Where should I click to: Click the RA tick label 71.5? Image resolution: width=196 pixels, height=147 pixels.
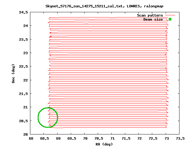click(x=126, y=138)
